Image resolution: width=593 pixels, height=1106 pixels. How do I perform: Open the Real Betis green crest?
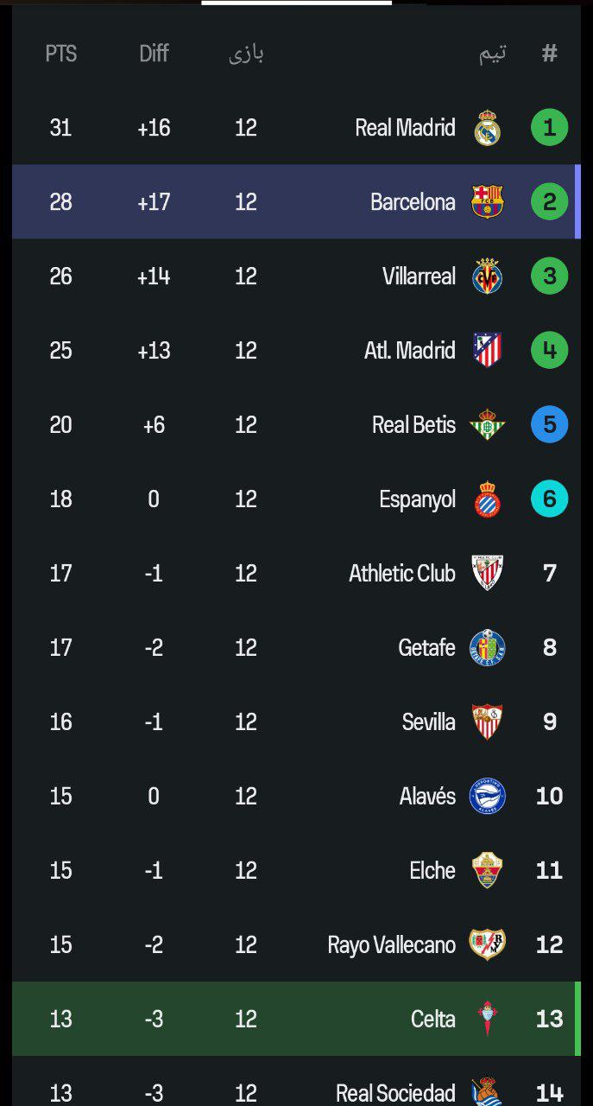pos(488,425)
